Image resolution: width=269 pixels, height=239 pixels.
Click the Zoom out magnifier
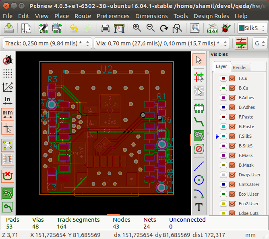[x=150, y=28]
